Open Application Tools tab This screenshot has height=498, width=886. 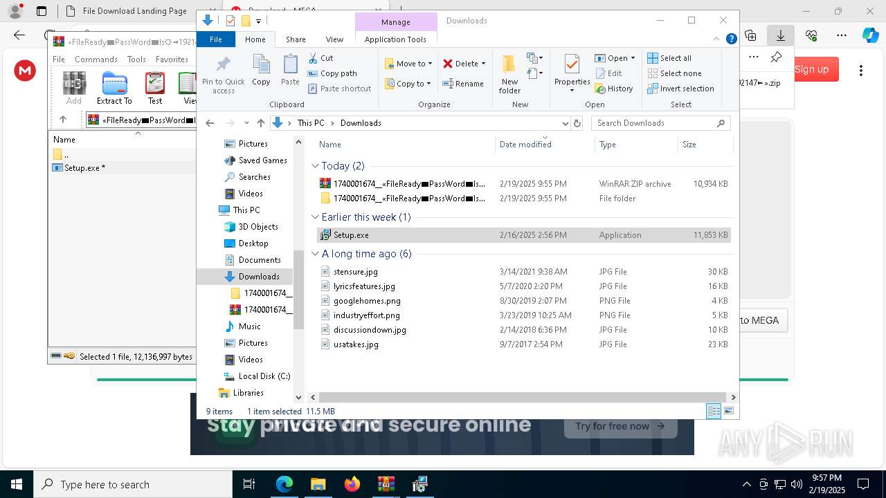point(395,39)
